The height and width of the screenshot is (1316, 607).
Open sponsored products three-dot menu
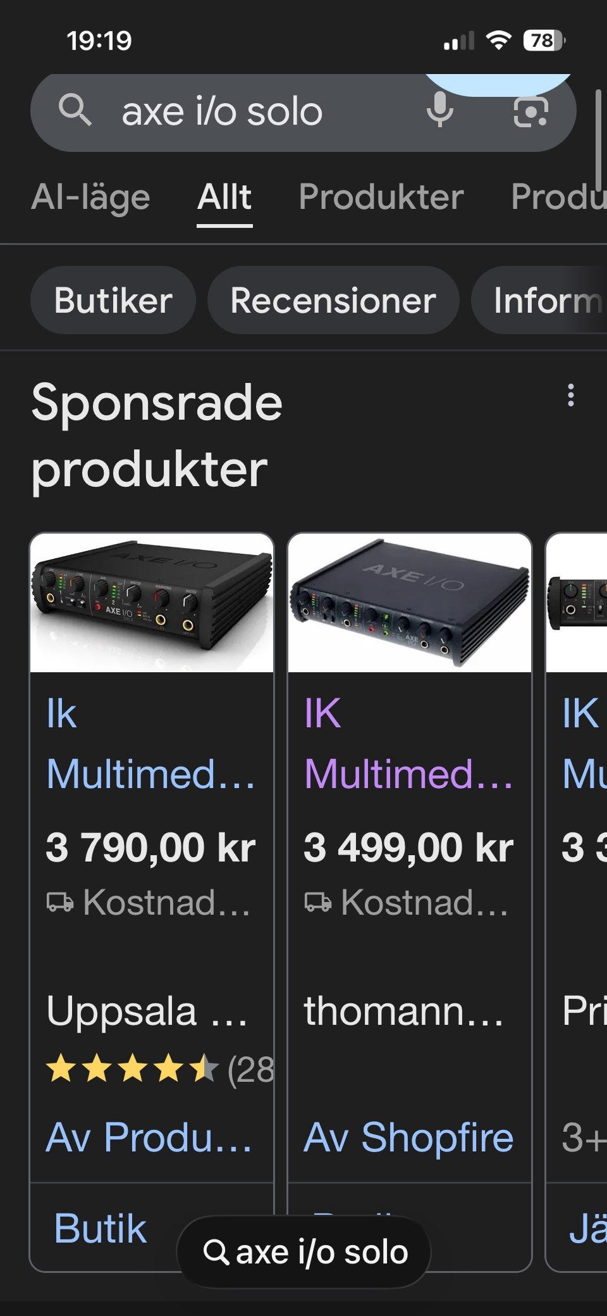coord(570,396)
